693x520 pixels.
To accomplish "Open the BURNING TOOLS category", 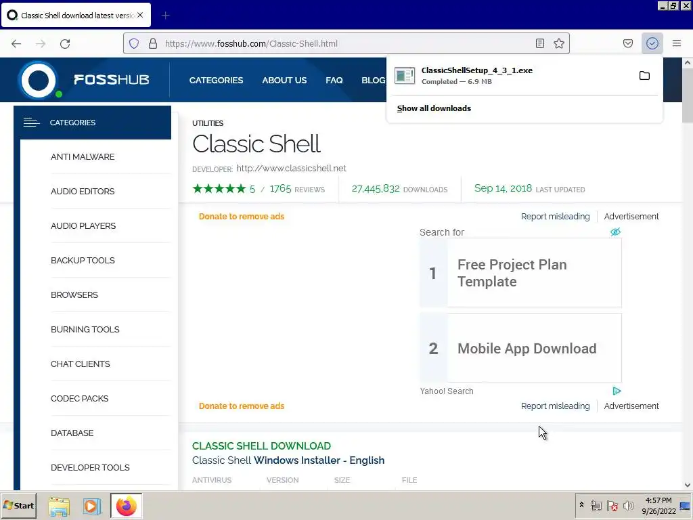I will coord(85,329).
